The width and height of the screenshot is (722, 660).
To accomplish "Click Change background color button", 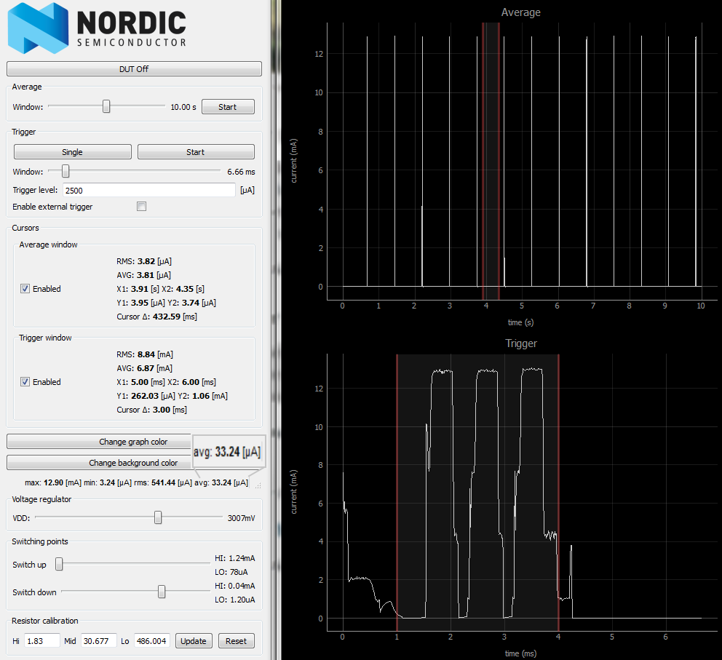I will click(x=99, y=463).
